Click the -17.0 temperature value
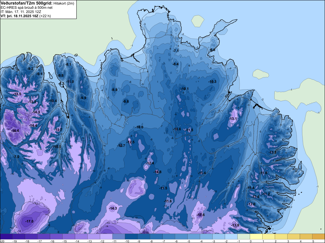Image resolution: width=325 pixels, height=243 pixels. click(x=30, y=222)
